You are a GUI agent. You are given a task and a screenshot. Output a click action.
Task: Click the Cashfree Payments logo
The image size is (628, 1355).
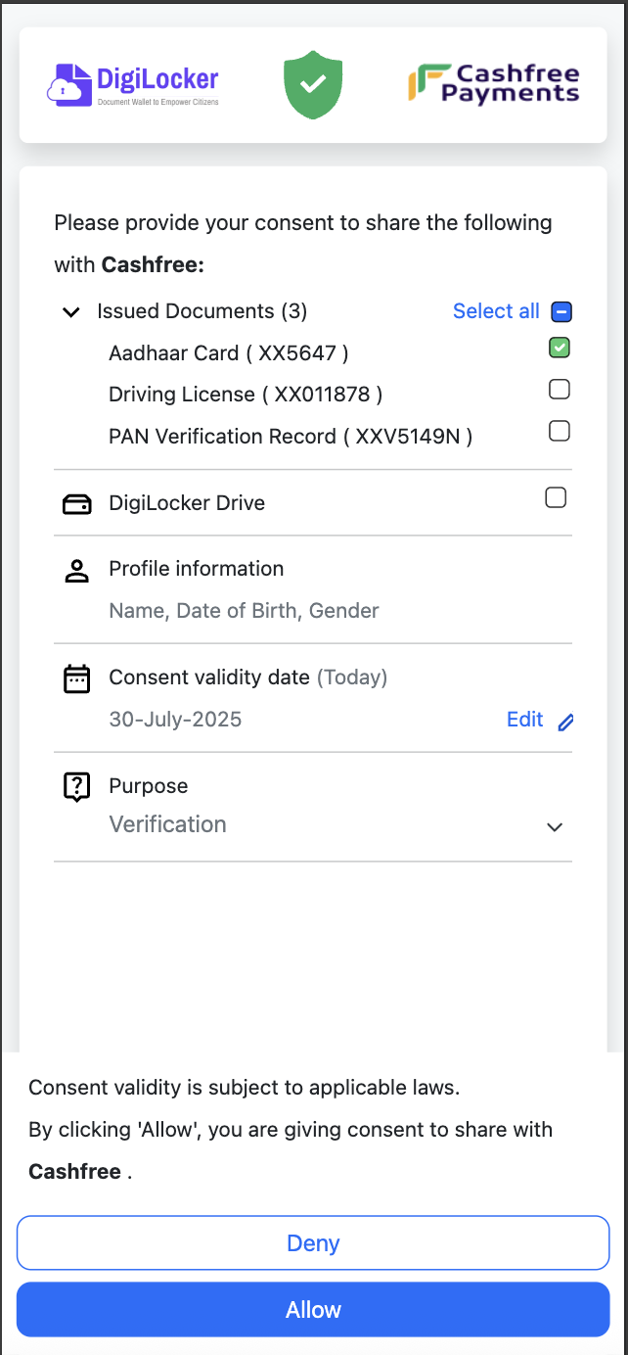[494, 84]
